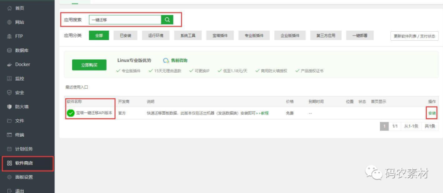Click the Docker whale icon

pyautogui.click(x=10, y=64)
